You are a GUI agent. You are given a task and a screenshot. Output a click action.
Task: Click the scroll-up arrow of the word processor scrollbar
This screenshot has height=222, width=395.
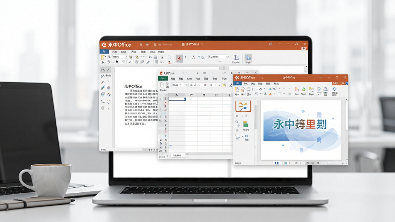click(306, 66)
